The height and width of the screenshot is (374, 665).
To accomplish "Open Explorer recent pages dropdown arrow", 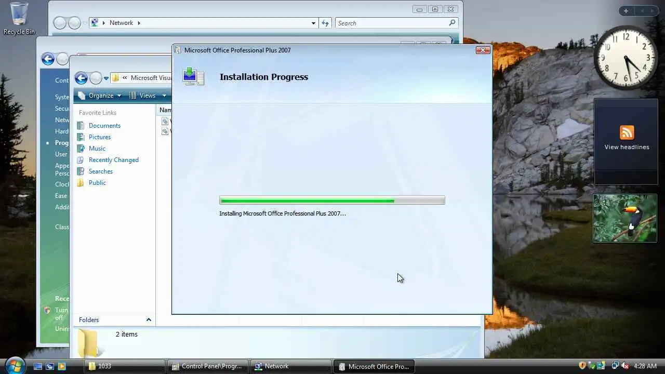I will coord(106,78).
